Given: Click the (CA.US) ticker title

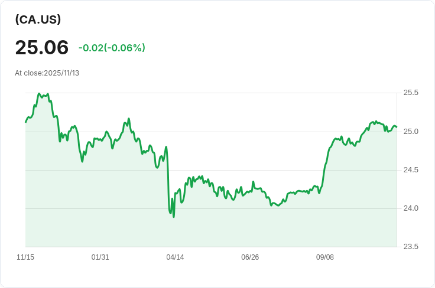Looking at the screenshot, I should 38,19.
